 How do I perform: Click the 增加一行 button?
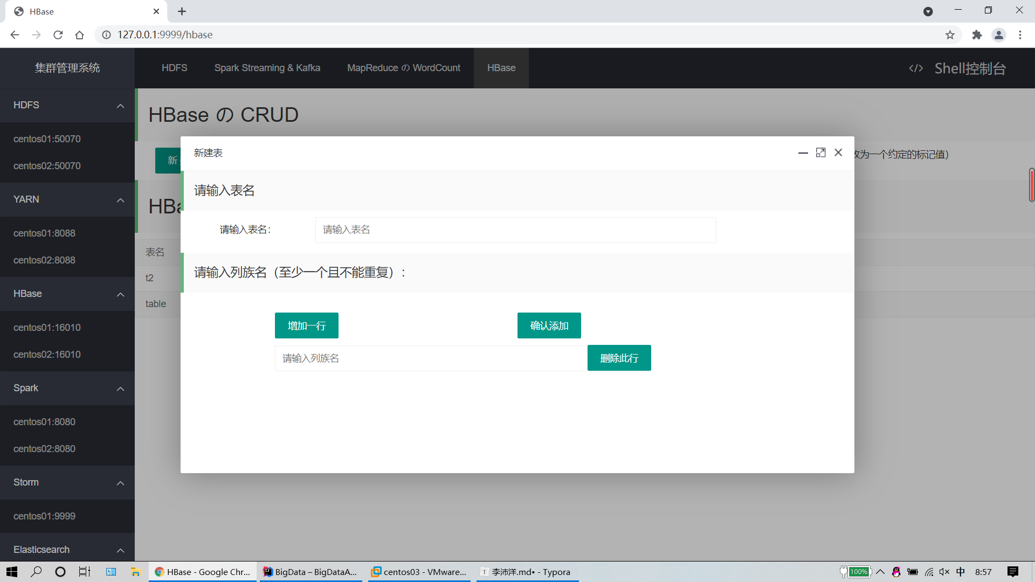pos(307,325)
